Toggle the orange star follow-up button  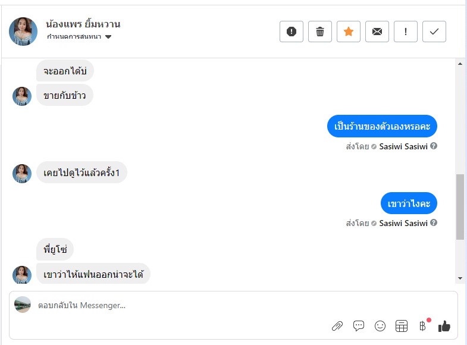[349, 32]
